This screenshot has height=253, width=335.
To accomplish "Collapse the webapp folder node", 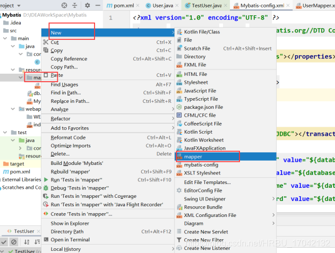I will [x=13, y=109].
